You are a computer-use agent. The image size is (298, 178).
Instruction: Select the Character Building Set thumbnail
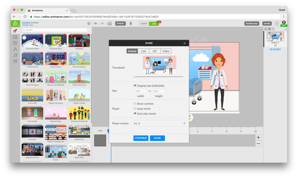(x=79, y=113)
